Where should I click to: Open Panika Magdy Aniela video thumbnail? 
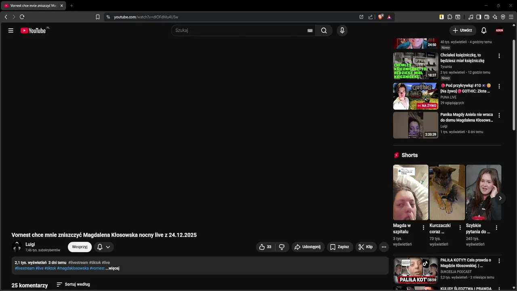416,125
